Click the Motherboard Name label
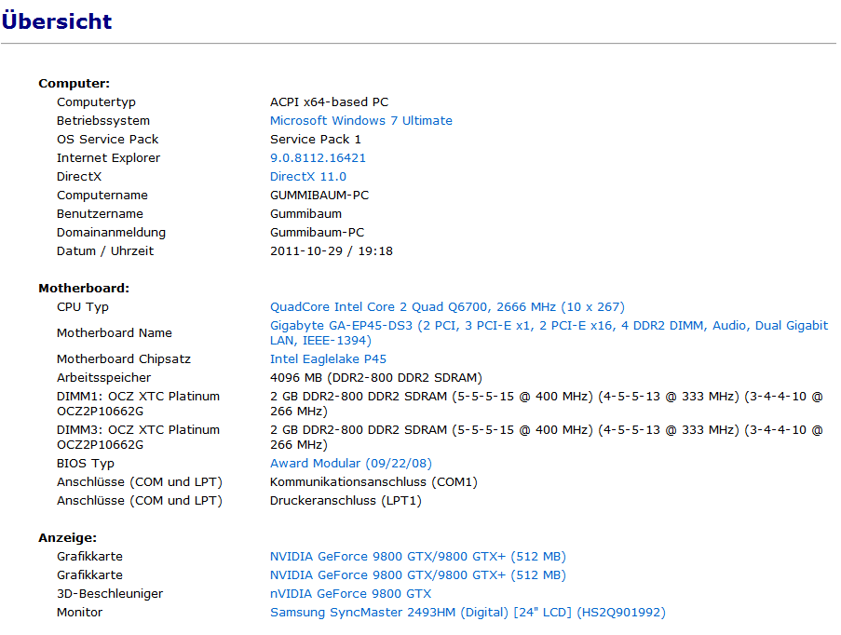The image size is (841, 635). click(x=115, y=333)
